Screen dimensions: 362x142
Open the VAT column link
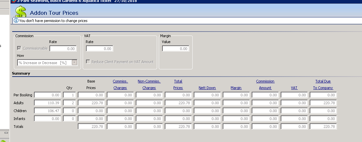(x=294, y=88)
